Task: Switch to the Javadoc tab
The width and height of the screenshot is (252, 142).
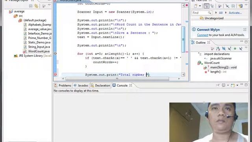Action: pos(81,86)
